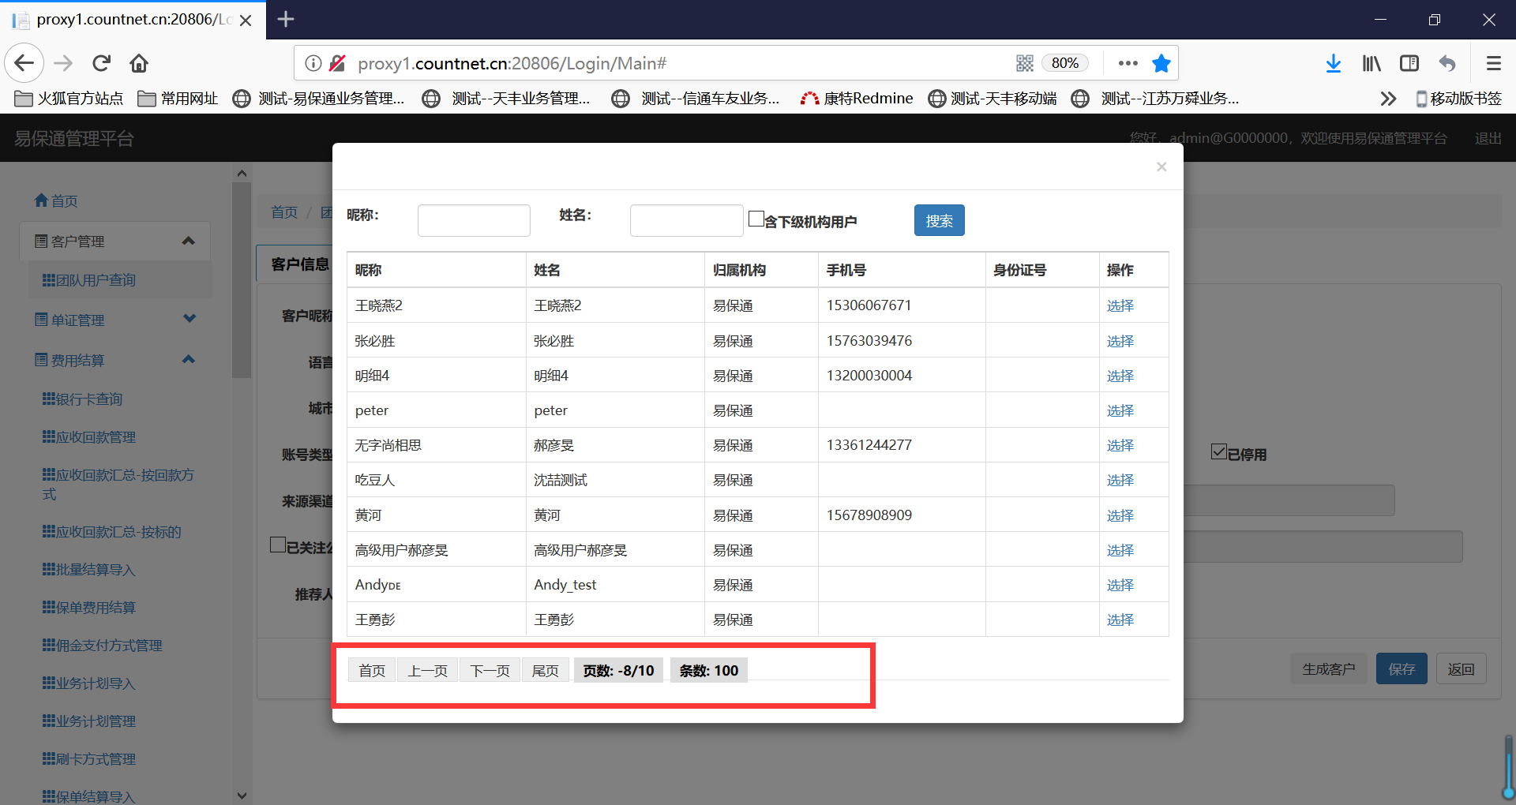
Task: Click the 昵称 search input field
Action: click(x=474, y=220)
